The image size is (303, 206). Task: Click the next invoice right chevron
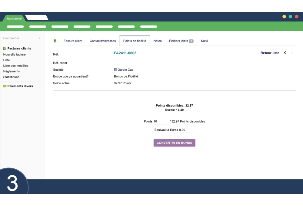[292, 53]
